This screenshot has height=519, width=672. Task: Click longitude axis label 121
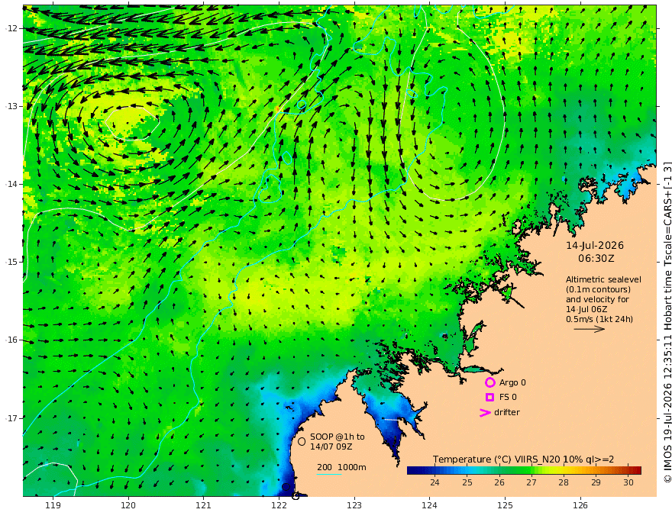(x=204, y=506)
